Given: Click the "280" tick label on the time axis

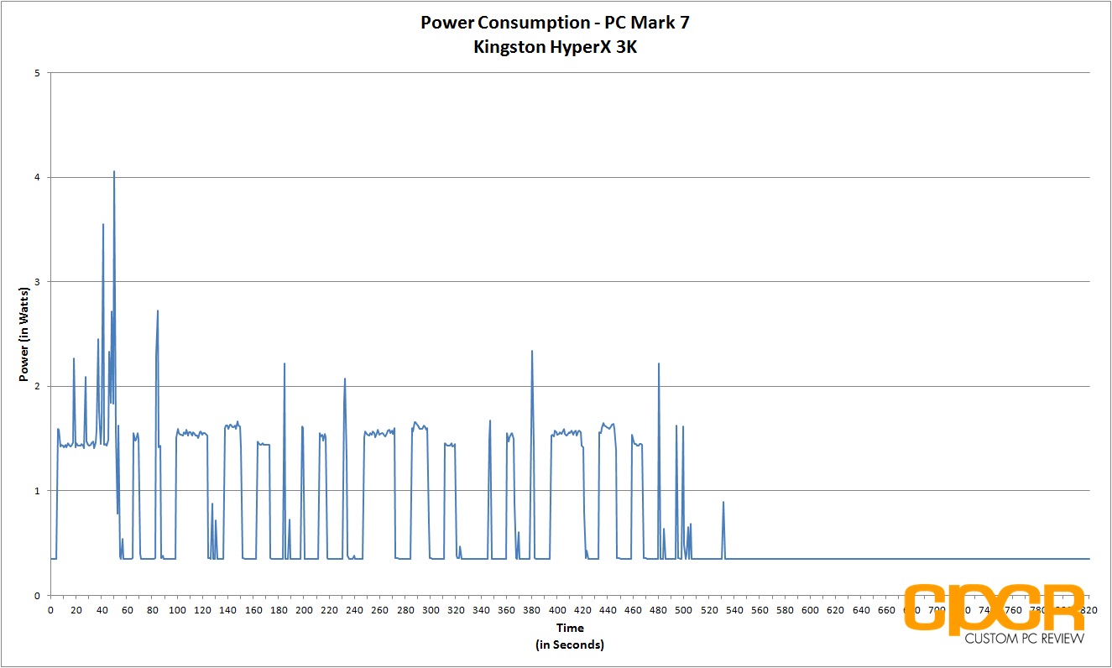Looking at the screenshot, I should [x=405, y=610].
